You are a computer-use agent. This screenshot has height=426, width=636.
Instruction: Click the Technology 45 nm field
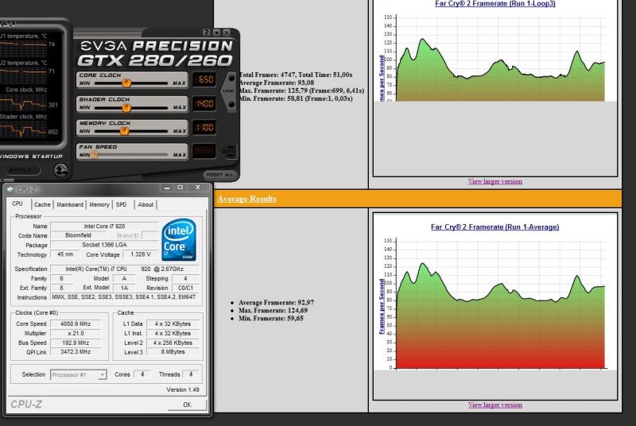point(65,254)
